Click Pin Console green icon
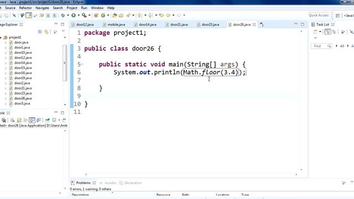 tap(48, 120)
